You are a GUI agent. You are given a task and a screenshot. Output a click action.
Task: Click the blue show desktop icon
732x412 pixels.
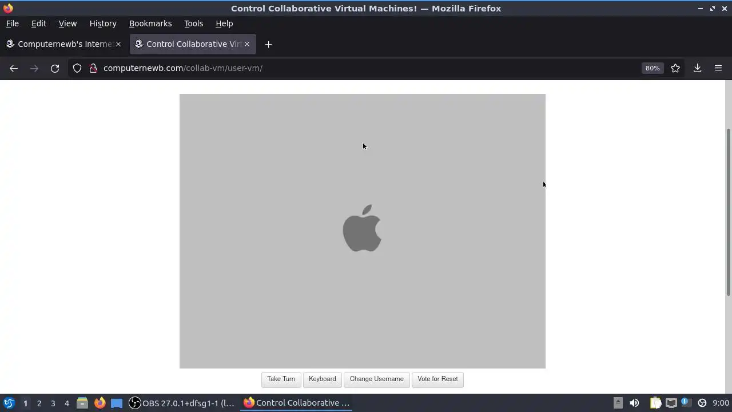pyautogui.click(x=117, y=403)
